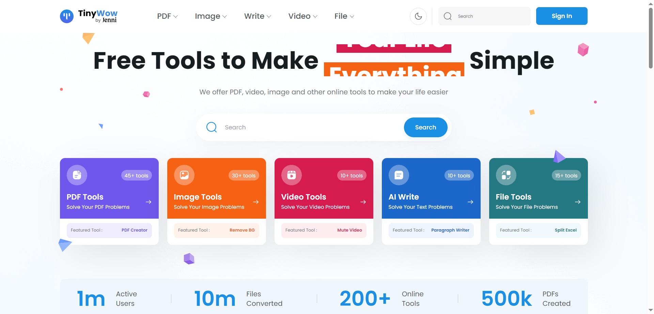654x314 pixels.
Task: Open the AI Write card title
Action: tap(404, 197)
